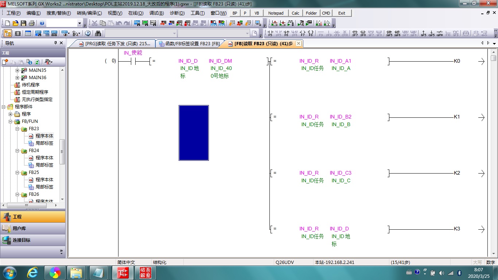Open the dropdown next to help icon
Viewport: 498px width, 280px height.
[79, 23]
